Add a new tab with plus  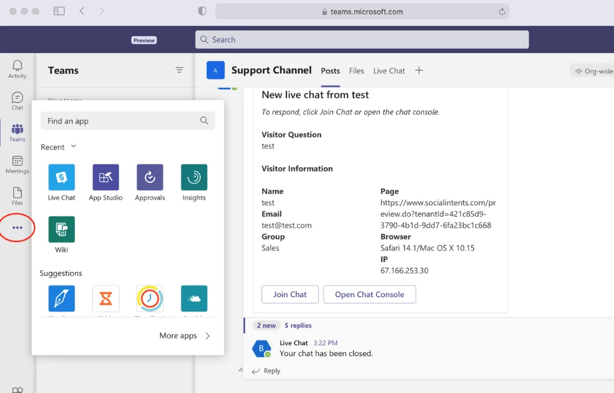pyautogui.click(x=419, y=71)
